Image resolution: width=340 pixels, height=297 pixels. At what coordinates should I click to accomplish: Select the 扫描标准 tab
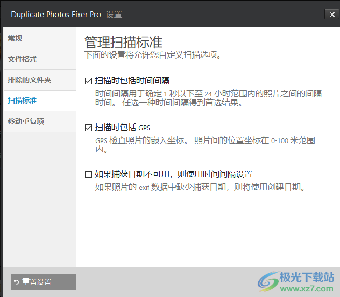[x=40, y=101]
